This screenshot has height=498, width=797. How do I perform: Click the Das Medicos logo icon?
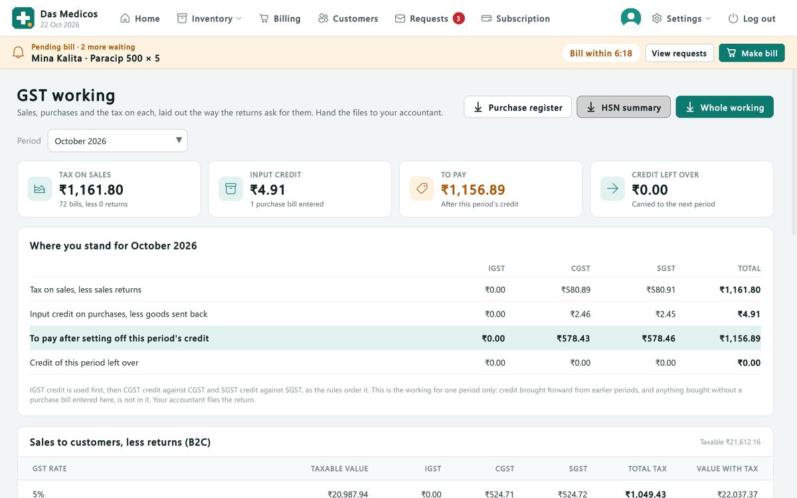click(23, 18)
